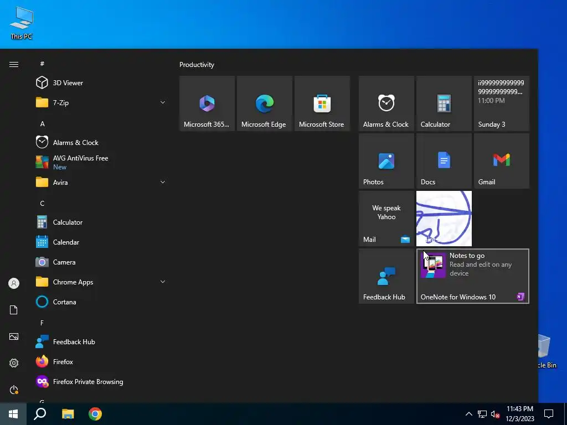Show hidden system tray icons
567x425 pixels.
468,414
